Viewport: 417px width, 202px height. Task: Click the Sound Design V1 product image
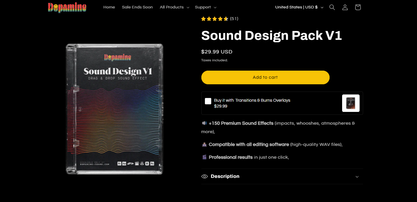point(114,109)
